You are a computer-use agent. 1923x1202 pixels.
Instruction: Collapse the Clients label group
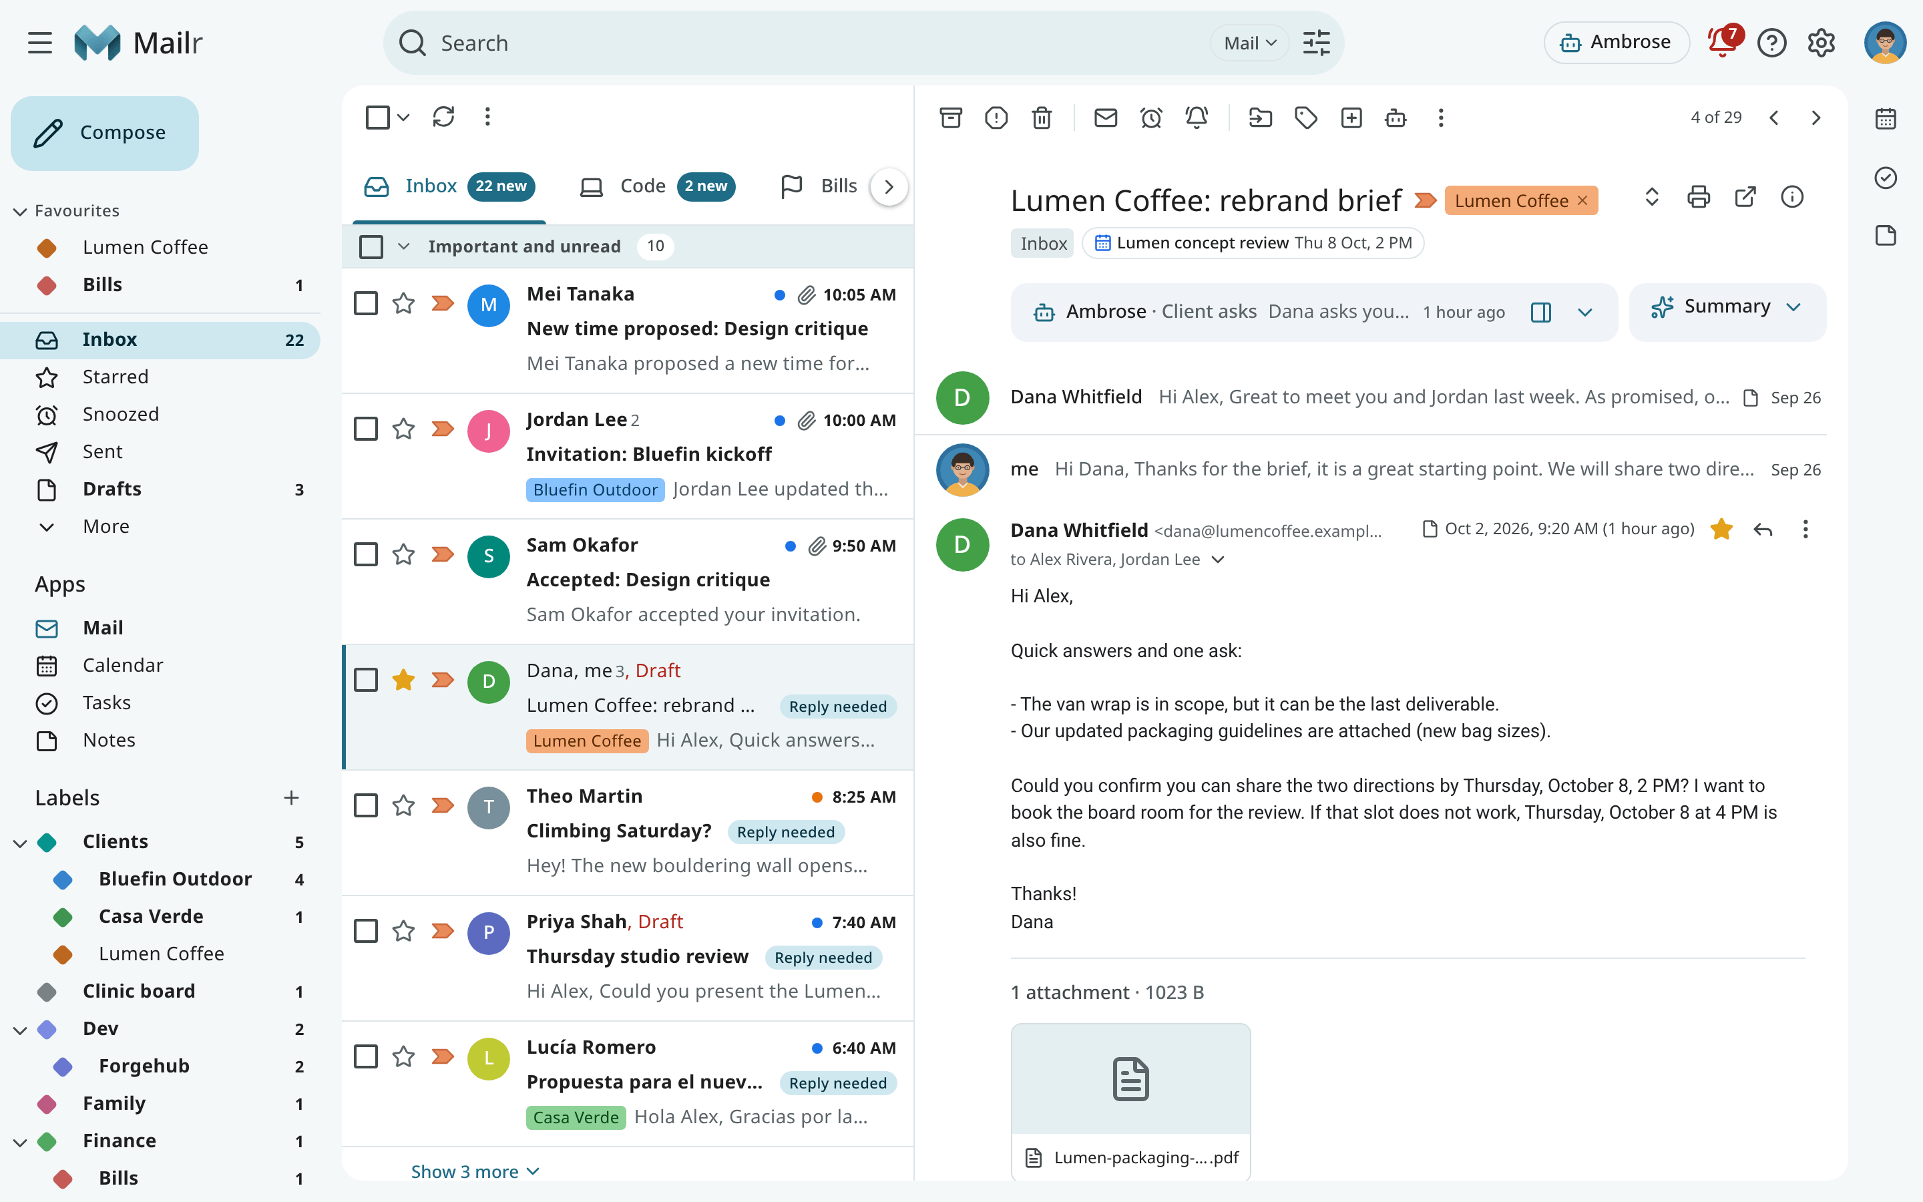point(20,842)
